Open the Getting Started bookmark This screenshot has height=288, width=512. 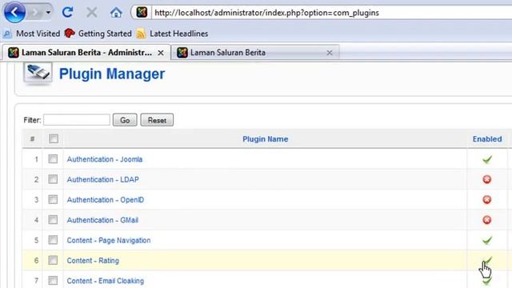[98, 34]
